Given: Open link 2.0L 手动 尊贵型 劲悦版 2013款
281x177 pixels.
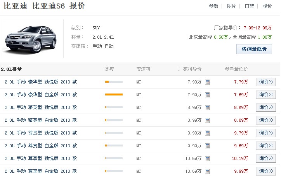Looking at the screenshot, I should [x=41, y=133].
